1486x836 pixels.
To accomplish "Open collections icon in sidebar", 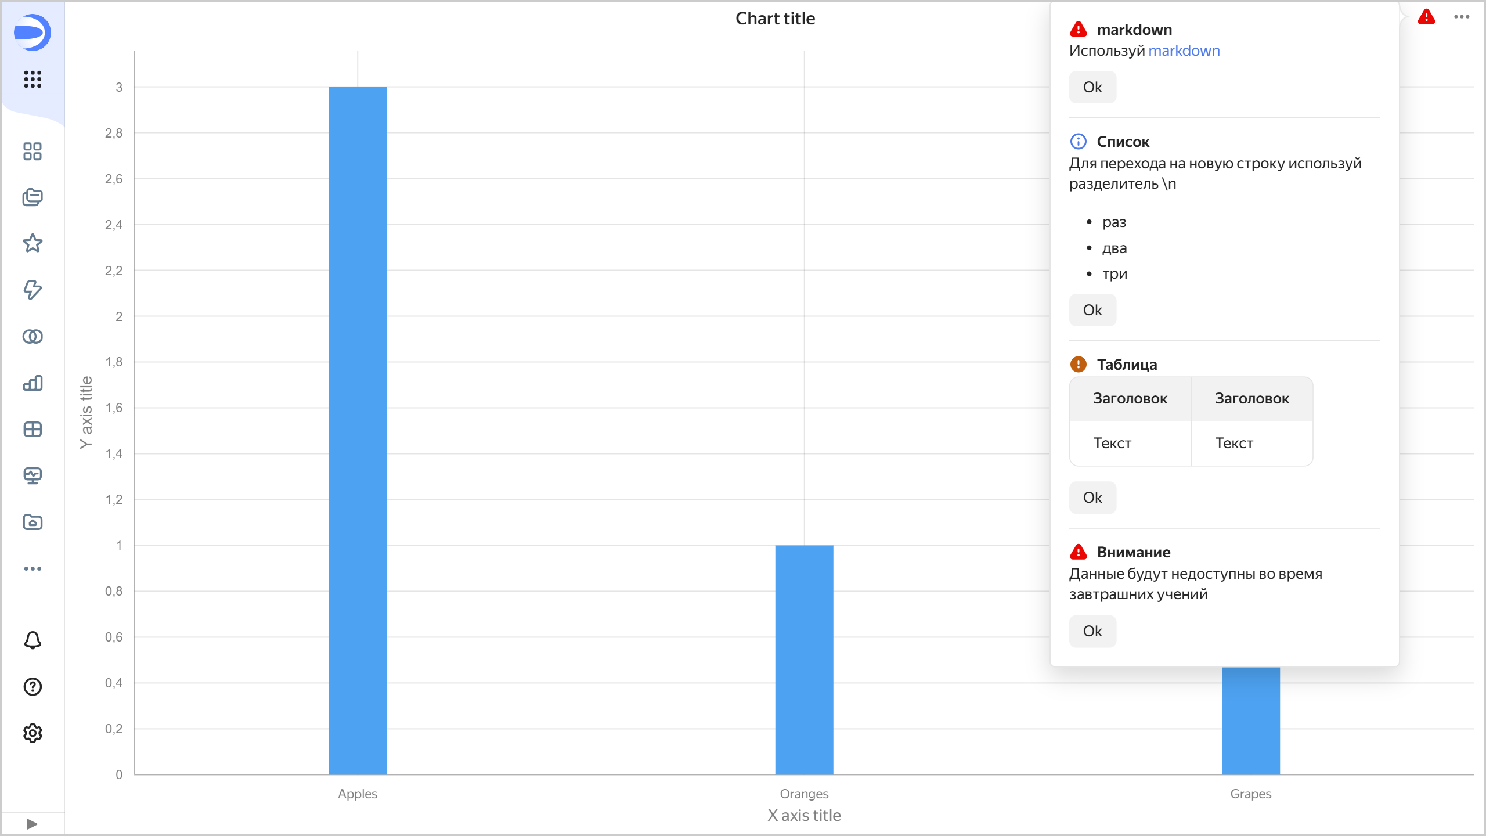I will [33, 197].
